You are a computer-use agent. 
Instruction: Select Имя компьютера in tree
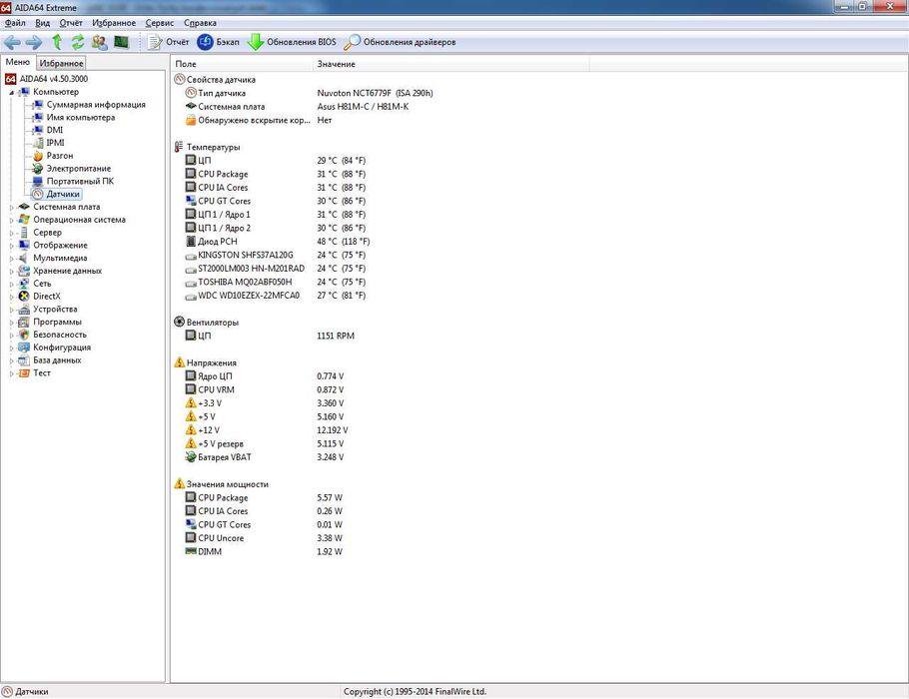[x=81, y=117]
